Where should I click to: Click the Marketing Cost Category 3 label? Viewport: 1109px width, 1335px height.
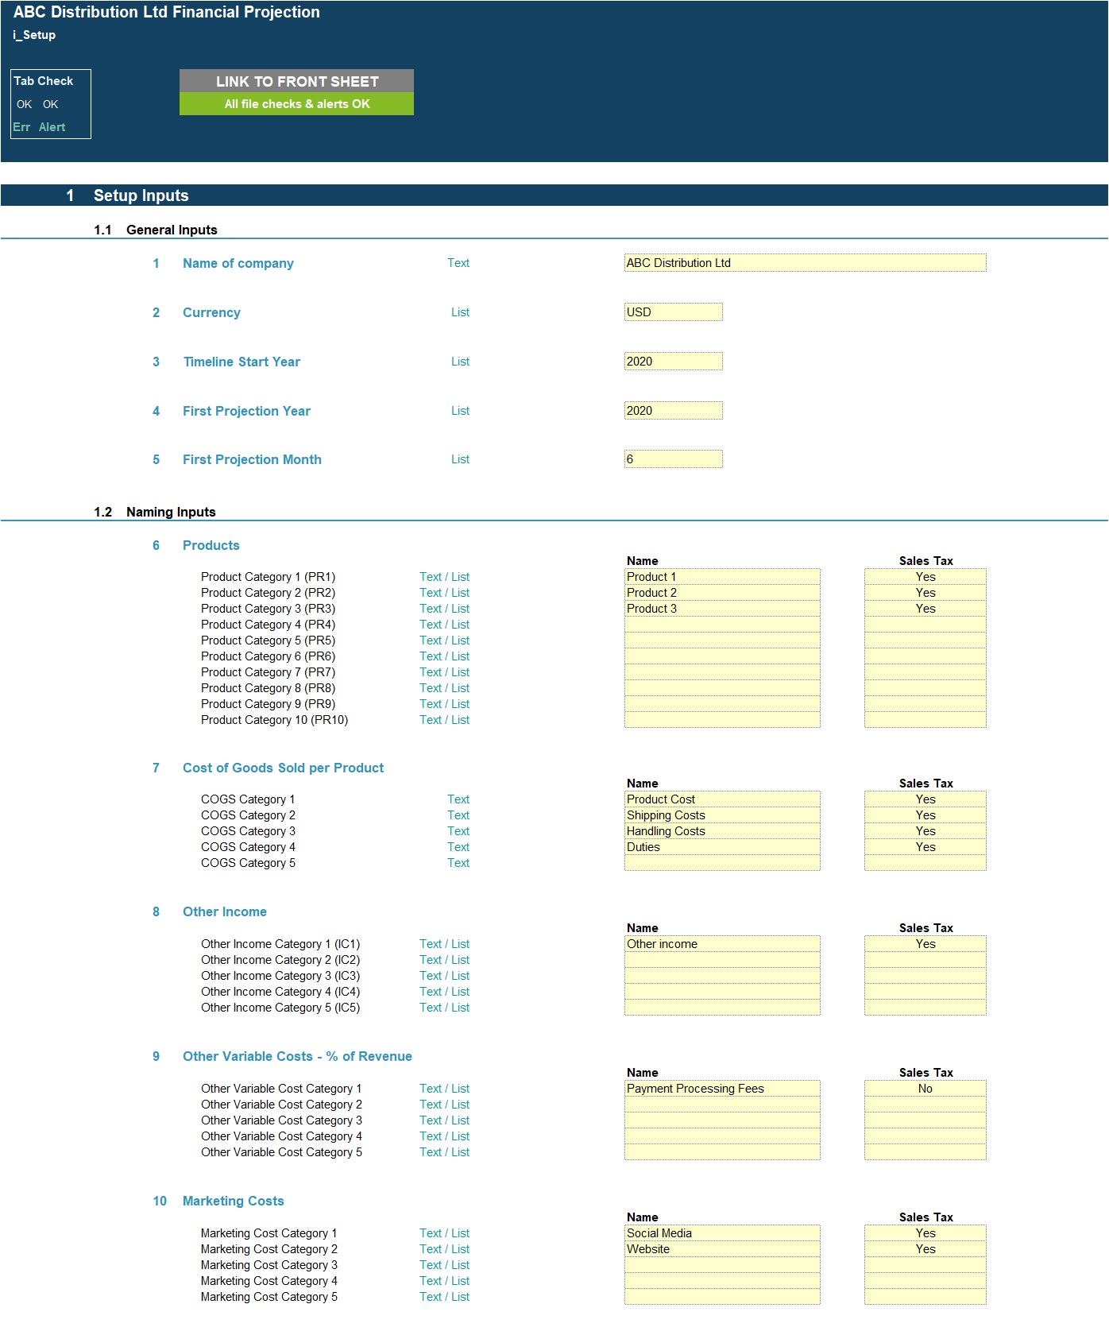pos(269,1265)
